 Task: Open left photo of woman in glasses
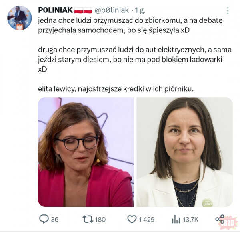(x=86, y=152)
